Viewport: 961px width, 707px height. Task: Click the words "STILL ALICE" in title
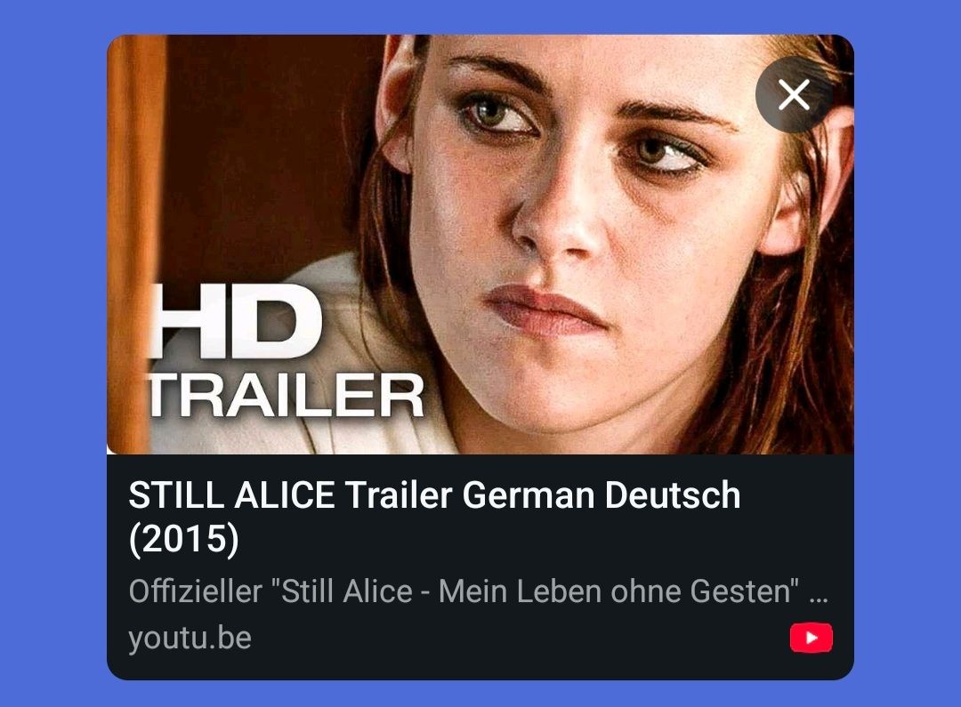coord(231,495)
